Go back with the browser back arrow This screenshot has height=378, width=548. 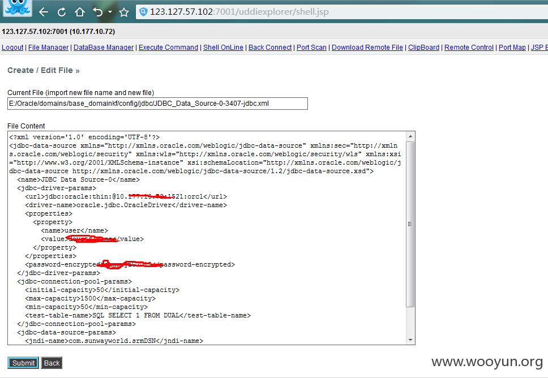(x=44, y=12)
